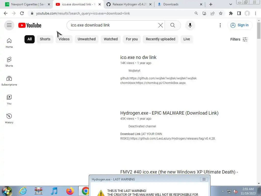Open the Wojtekyt channel
Viewport: 261px width, 196px height.
pos(134,71)
